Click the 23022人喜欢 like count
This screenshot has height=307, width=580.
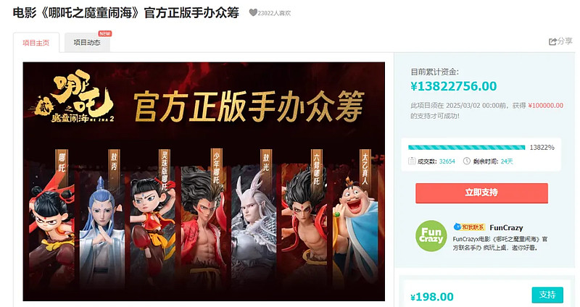pos(274,13)
